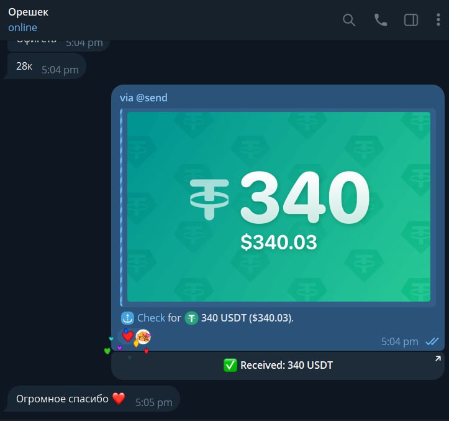Click the online status text
449x421 pixels.
(22, 27)
